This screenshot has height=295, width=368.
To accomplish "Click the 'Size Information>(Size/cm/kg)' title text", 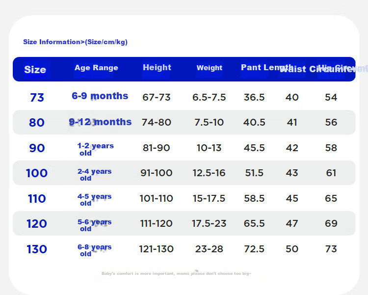I will [76, 42].
